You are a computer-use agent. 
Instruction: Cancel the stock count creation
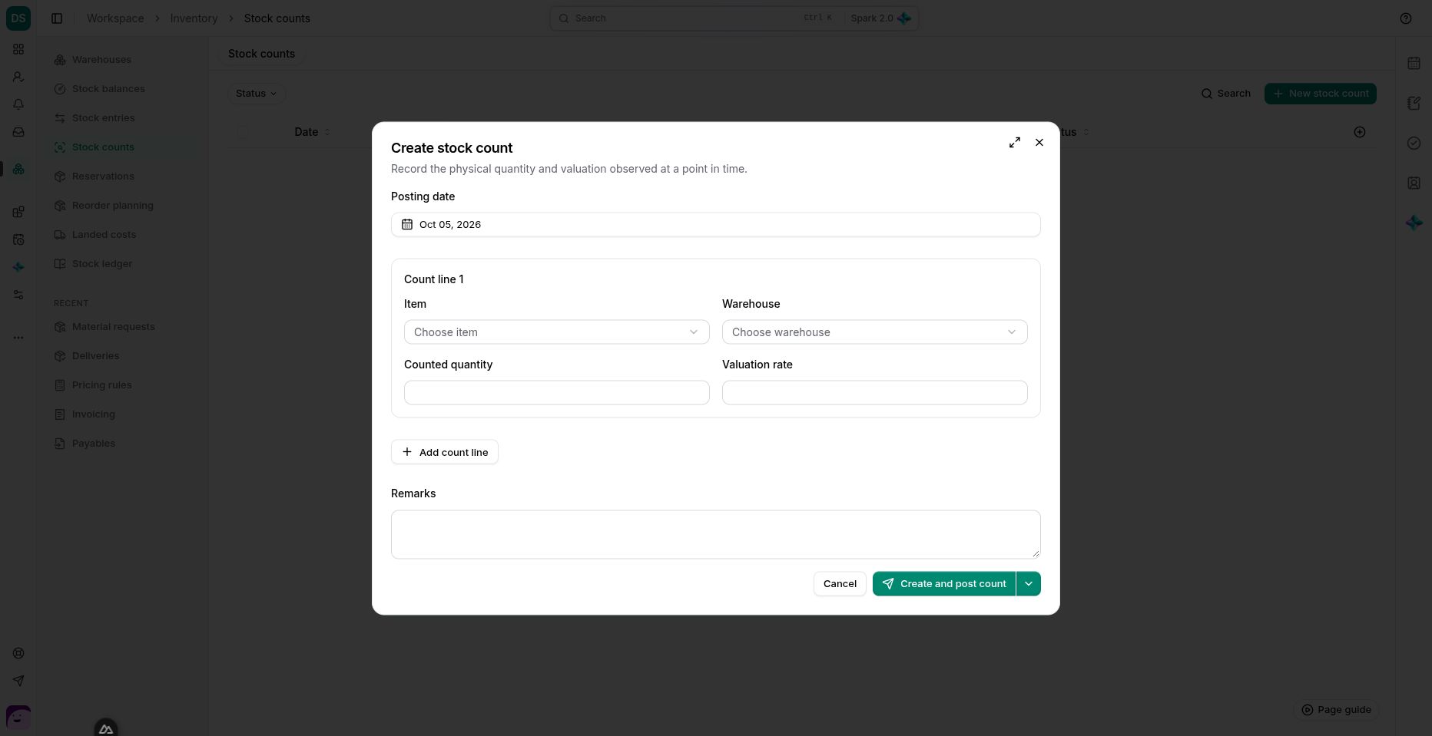(840, 584)
